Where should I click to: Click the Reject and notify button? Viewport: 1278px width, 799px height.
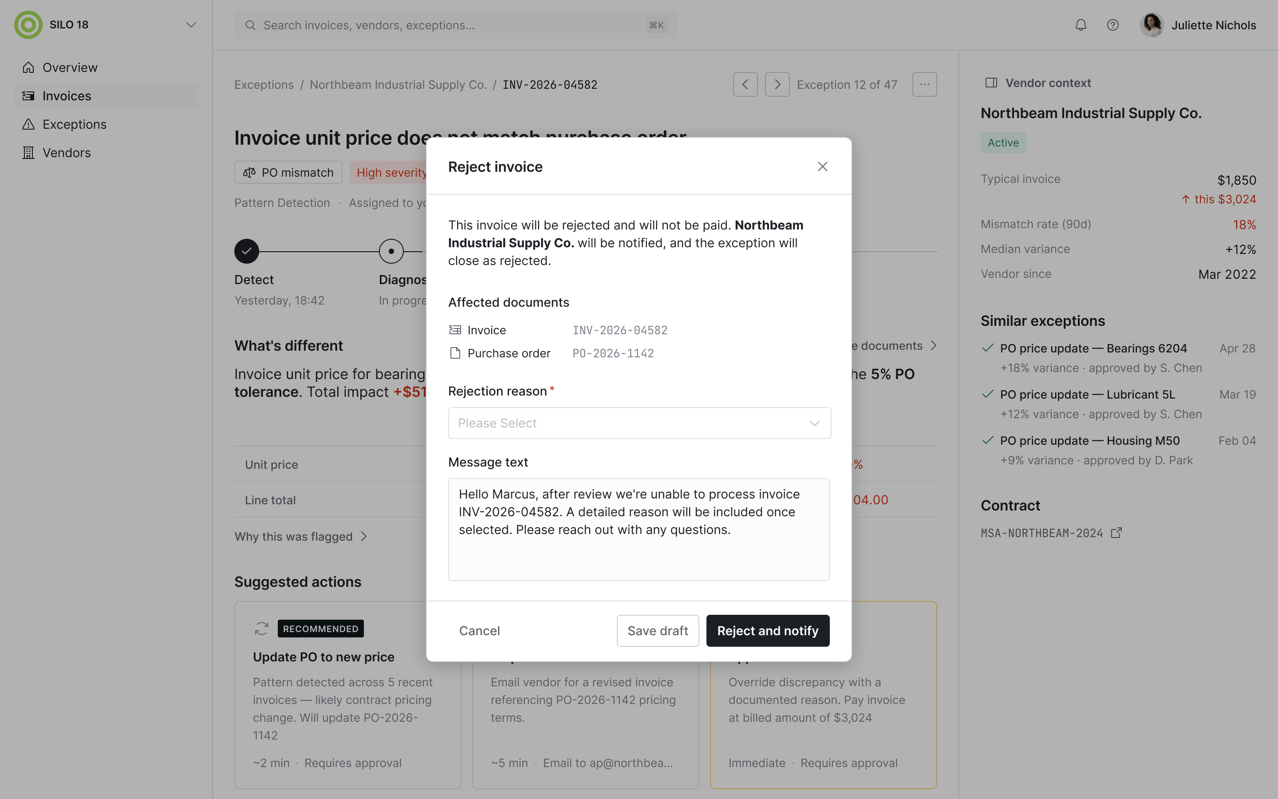point(768,630)
